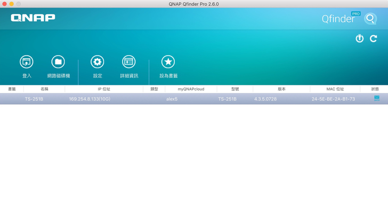This screenshot has height=219, width=388.
Task: Sort by the myQNAPcloud column header
Action: click(191, 89)
